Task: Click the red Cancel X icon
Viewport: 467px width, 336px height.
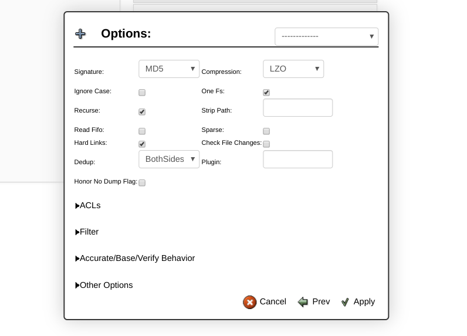Action: (249, 303)
